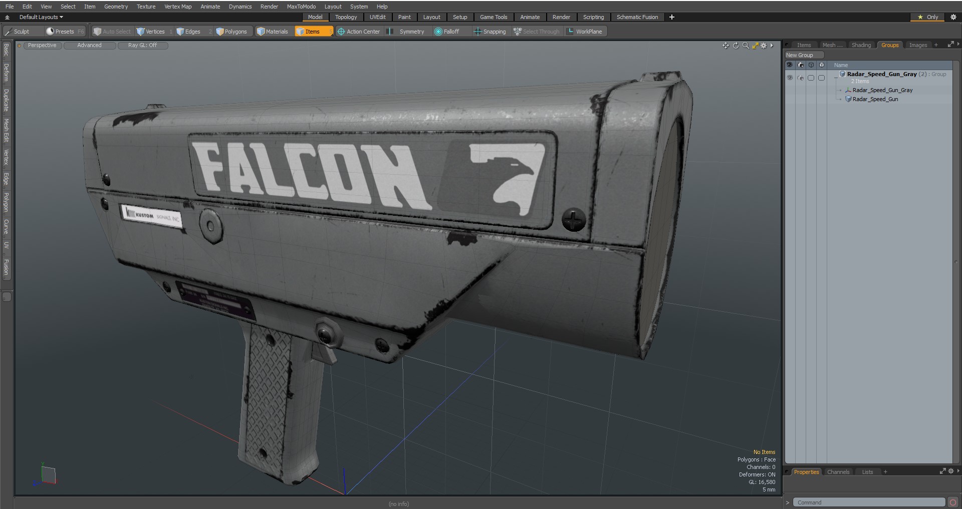962x509 pixels.
Task: Click the fourth cube column header in Groups
Action: [822, 65]
